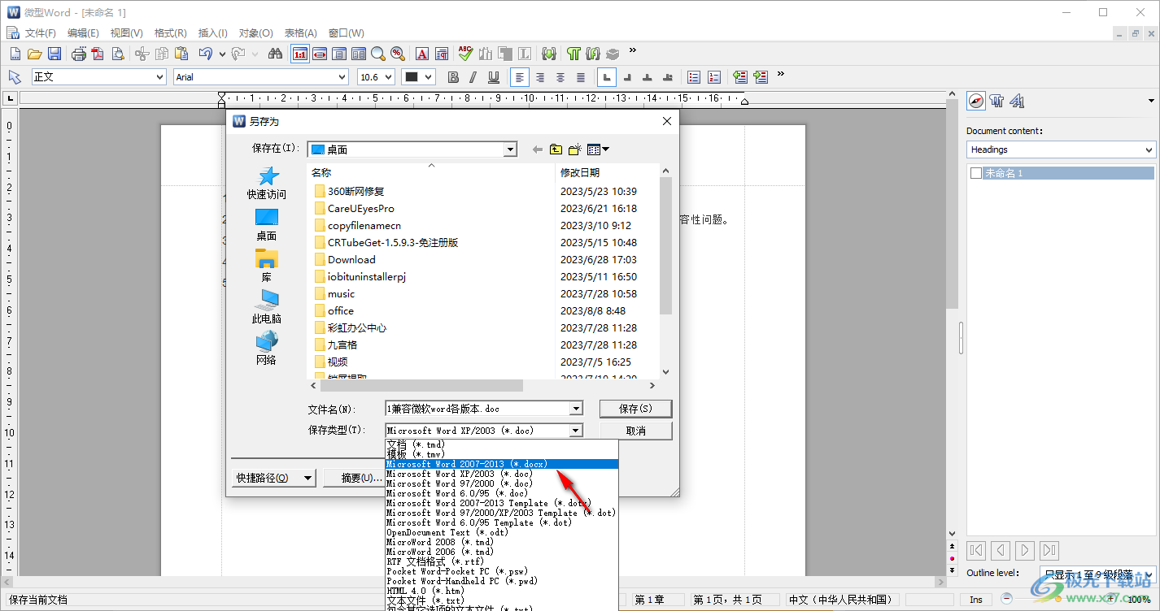
Task: Open the Arial font dropdown
Action: point(342,76)
